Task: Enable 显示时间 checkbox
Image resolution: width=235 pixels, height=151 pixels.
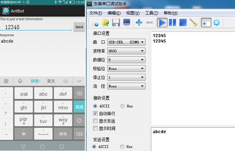Action: tap(95, 128)
